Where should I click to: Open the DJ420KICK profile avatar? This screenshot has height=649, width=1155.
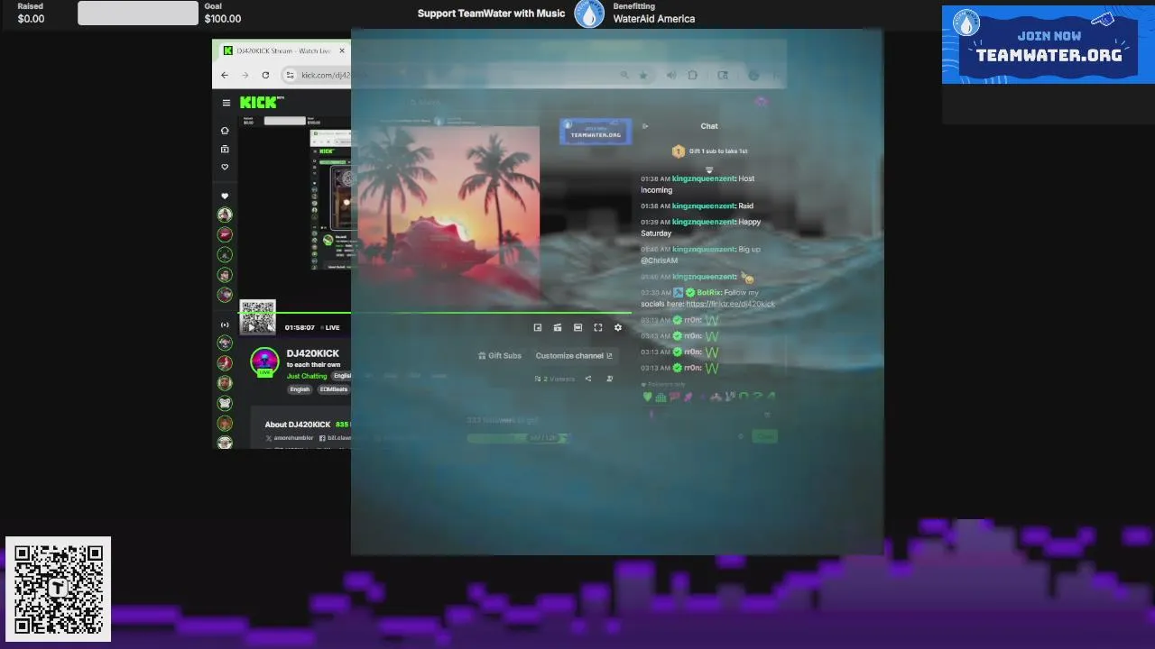[x=264, y=361]
